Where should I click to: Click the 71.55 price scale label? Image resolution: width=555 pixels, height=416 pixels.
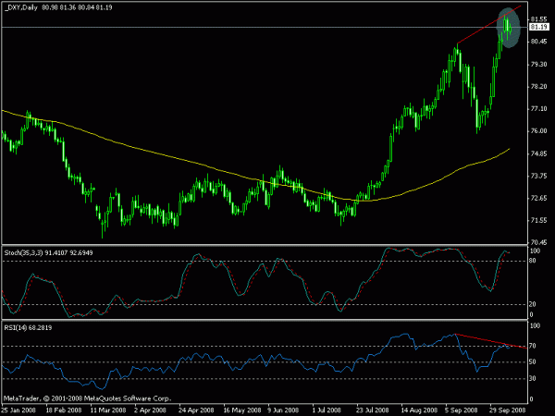click(x=538, y=221)
